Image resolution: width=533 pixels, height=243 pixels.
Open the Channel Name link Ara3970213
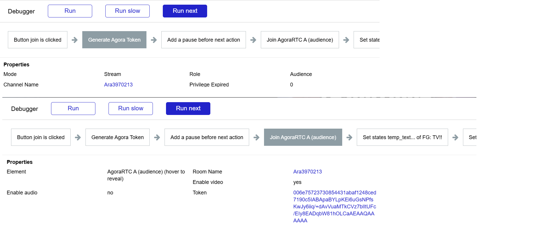click(118, 85)
